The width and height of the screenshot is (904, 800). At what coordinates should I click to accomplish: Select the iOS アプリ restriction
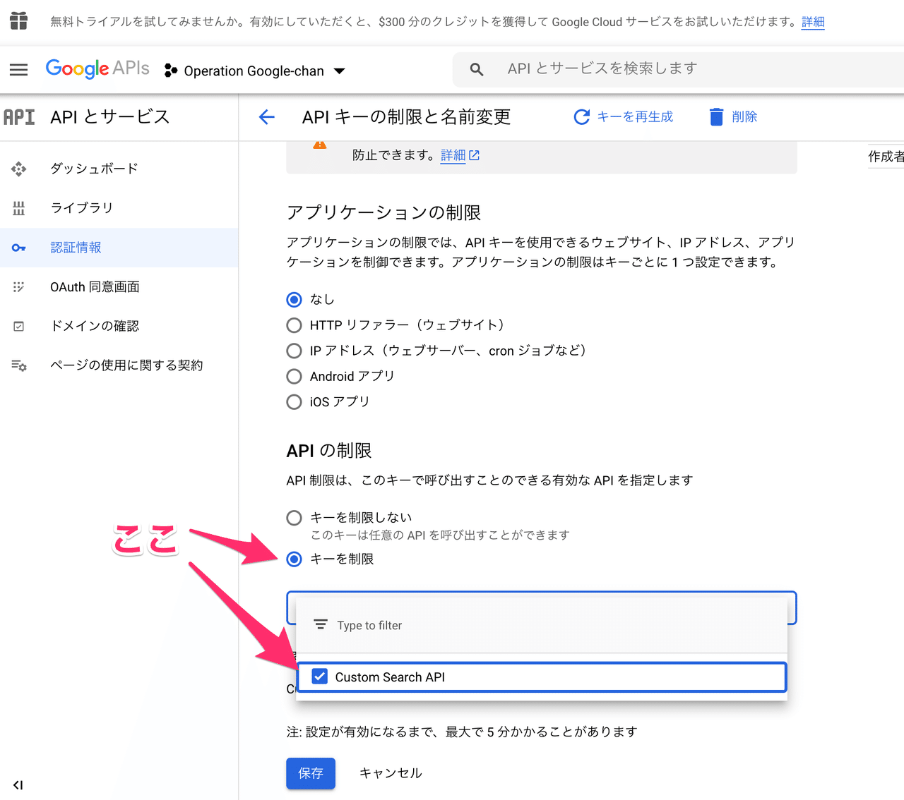click(x=295, y=402)
